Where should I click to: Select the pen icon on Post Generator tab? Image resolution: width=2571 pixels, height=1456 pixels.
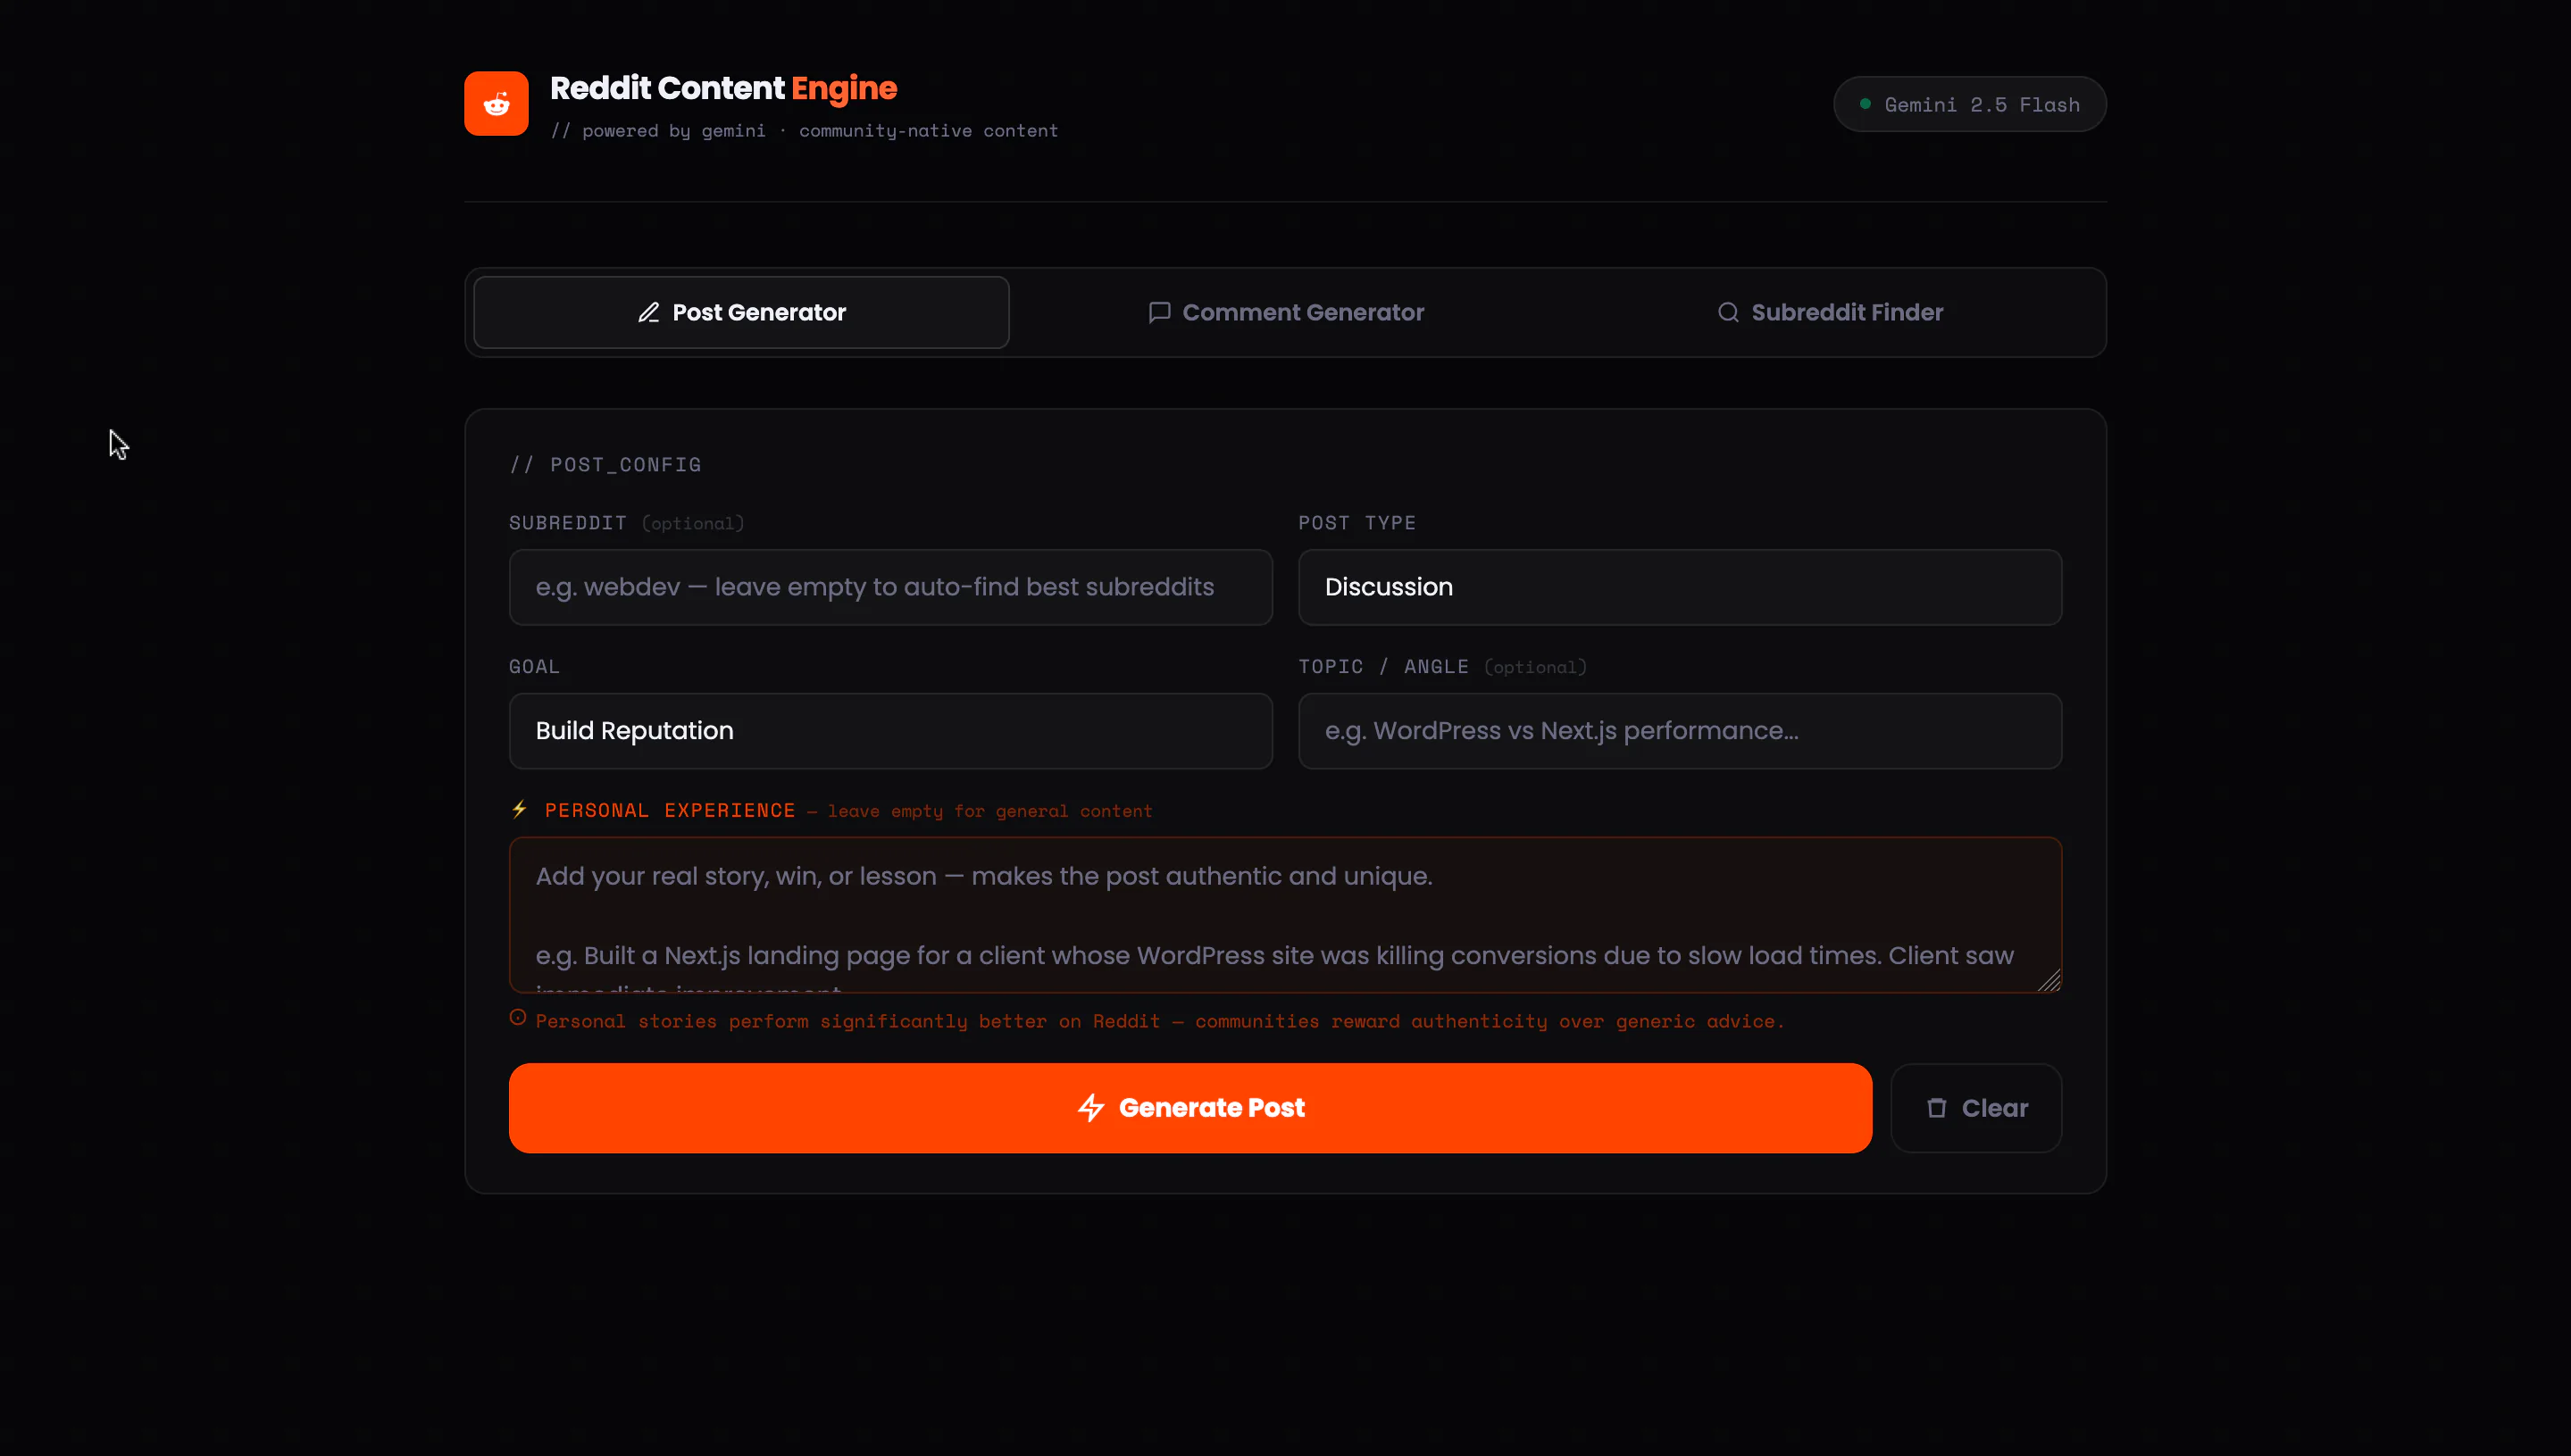tap(651, 312)
